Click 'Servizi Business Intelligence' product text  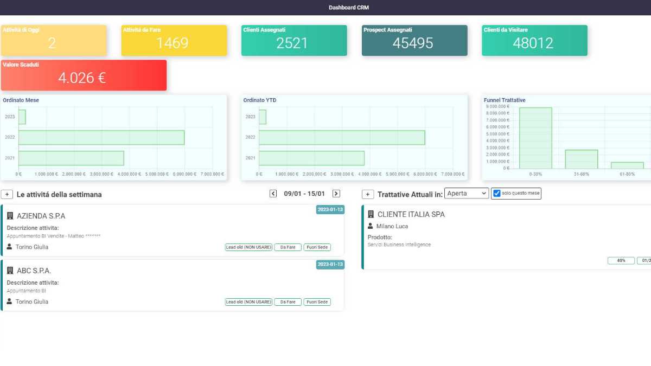[399, 245]
